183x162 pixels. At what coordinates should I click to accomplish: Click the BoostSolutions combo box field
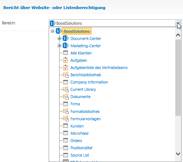click(x=115, y=23)
